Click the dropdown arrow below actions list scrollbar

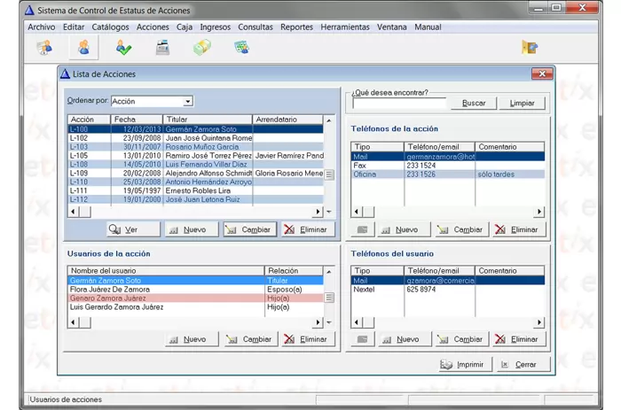329,213
